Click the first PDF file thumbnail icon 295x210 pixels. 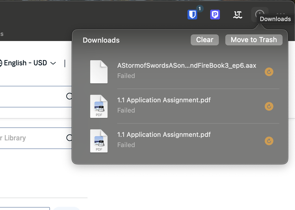tap(99, 106)
